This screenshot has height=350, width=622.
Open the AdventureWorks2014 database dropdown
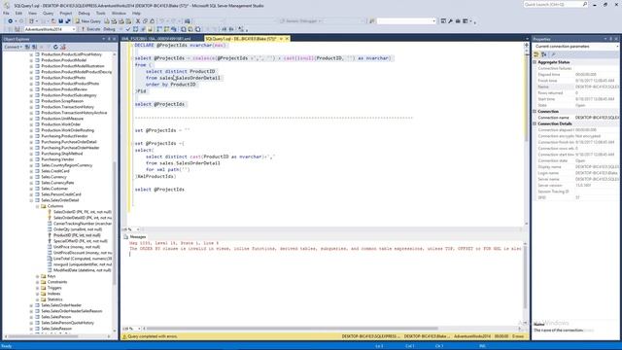pos(74,29)
